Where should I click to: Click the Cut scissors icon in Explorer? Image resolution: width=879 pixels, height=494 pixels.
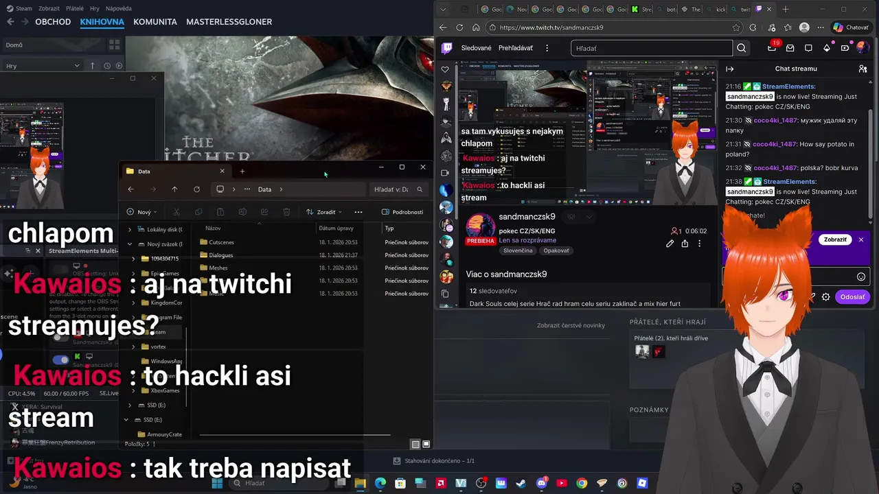[176, 212]
